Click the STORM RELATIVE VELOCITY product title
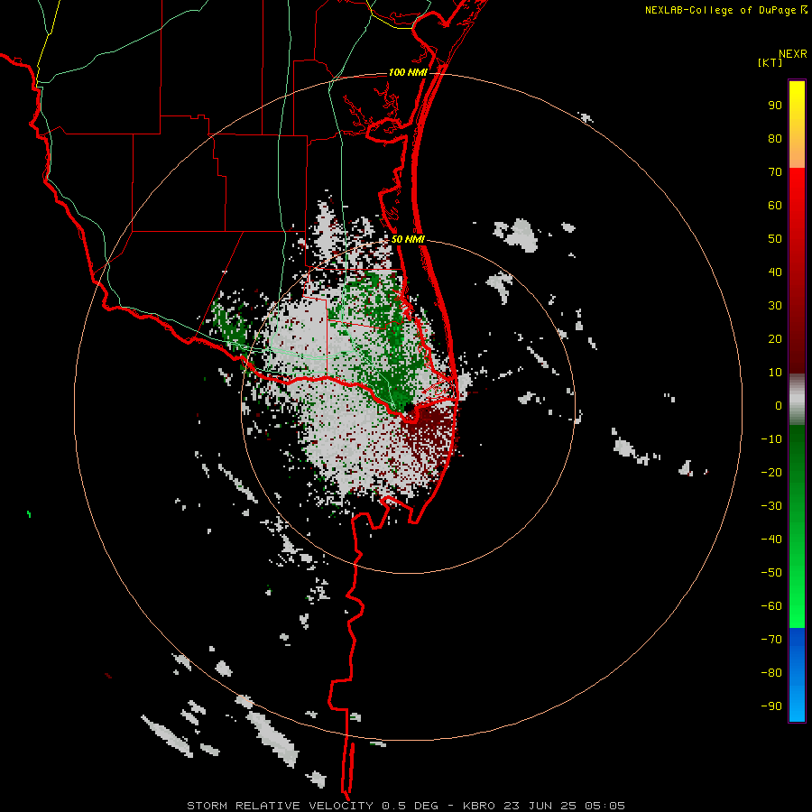Image resolution: width=812 pixels, height=812 pixels. (280, 806)
